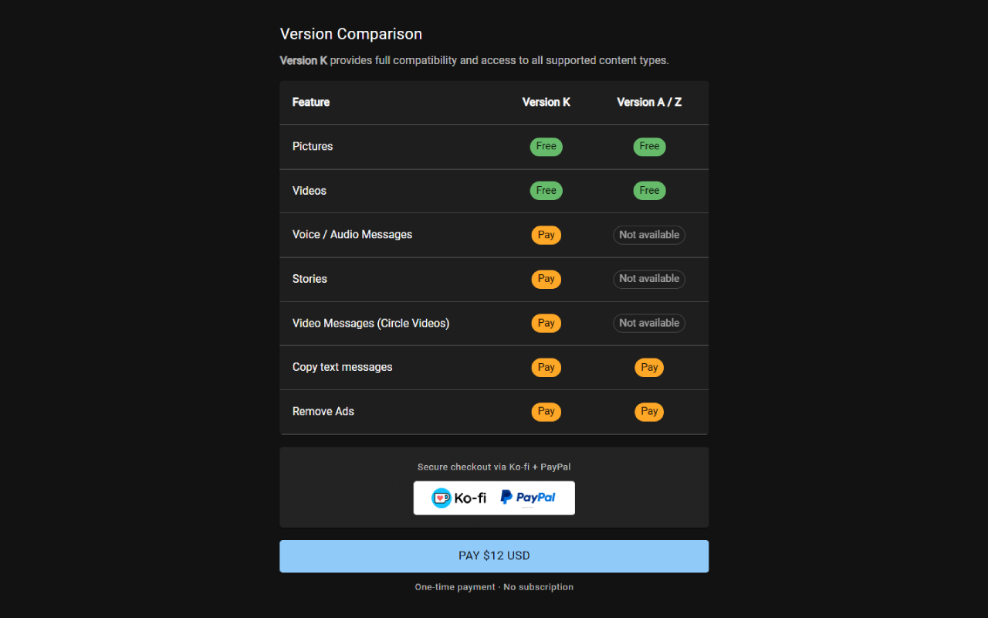Select the Pay badge for Remove Ads under Version K
This screenshot has height=618, width=988.
point(546,411)
